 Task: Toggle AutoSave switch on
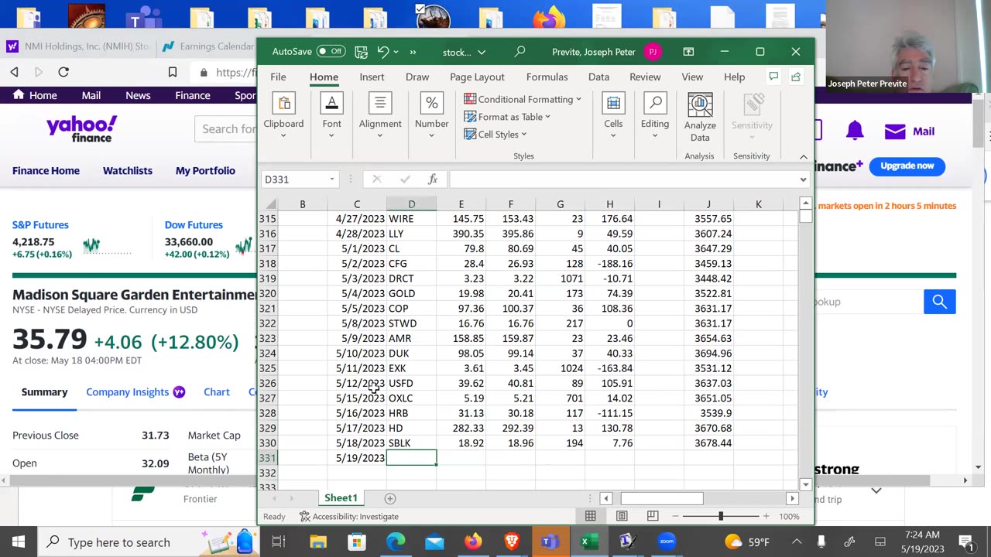coord(331,52)
